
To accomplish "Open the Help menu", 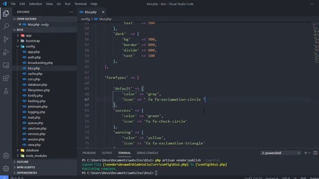I will click(94, 4).
